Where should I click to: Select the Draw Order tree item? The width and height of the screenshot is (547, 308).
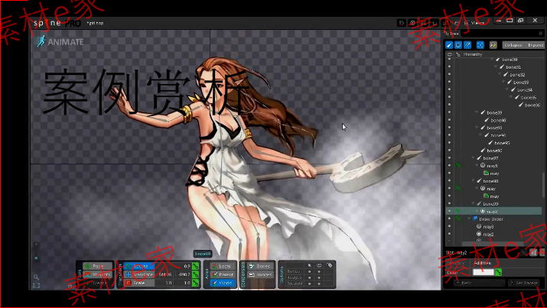[491, 219]
